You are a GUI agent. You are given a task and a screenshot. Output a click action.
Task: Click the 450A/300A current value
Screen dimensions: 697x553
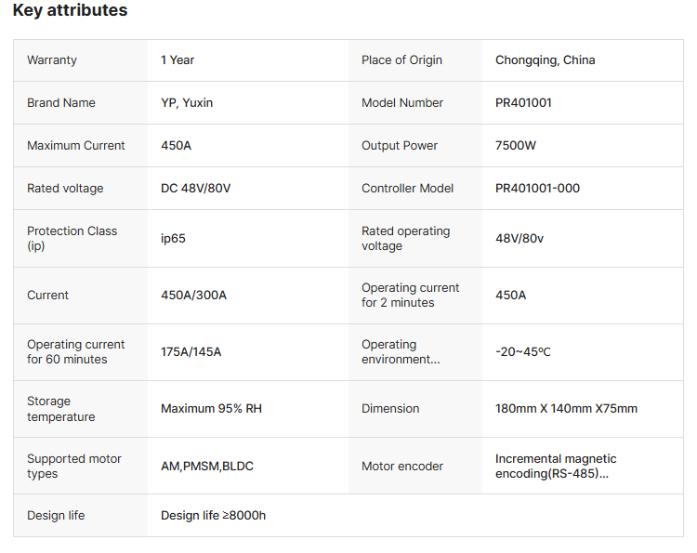pyautogui.click(x=193, y=296)
